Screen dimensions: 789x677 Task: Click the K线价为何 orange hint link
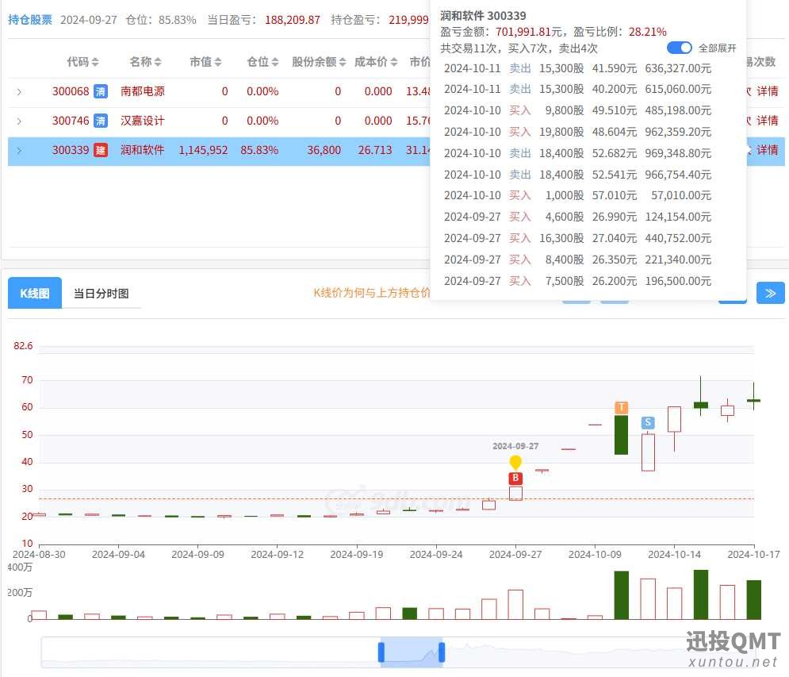371,293
